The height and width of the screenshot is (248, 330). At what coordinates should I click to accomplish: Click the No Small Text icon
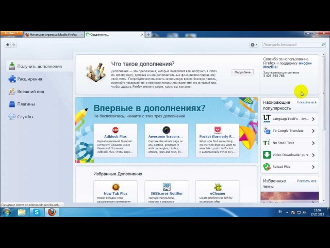point(267,143)
